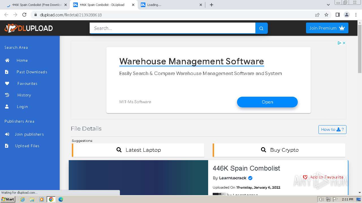
Task: Open Microsoft Edge from taskbar
Action: coord(61,199)
